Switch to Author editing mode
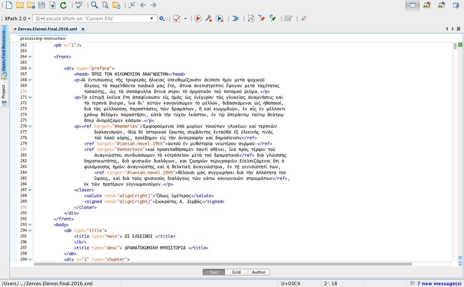464x287 pixels. click(x=259, y=272)
